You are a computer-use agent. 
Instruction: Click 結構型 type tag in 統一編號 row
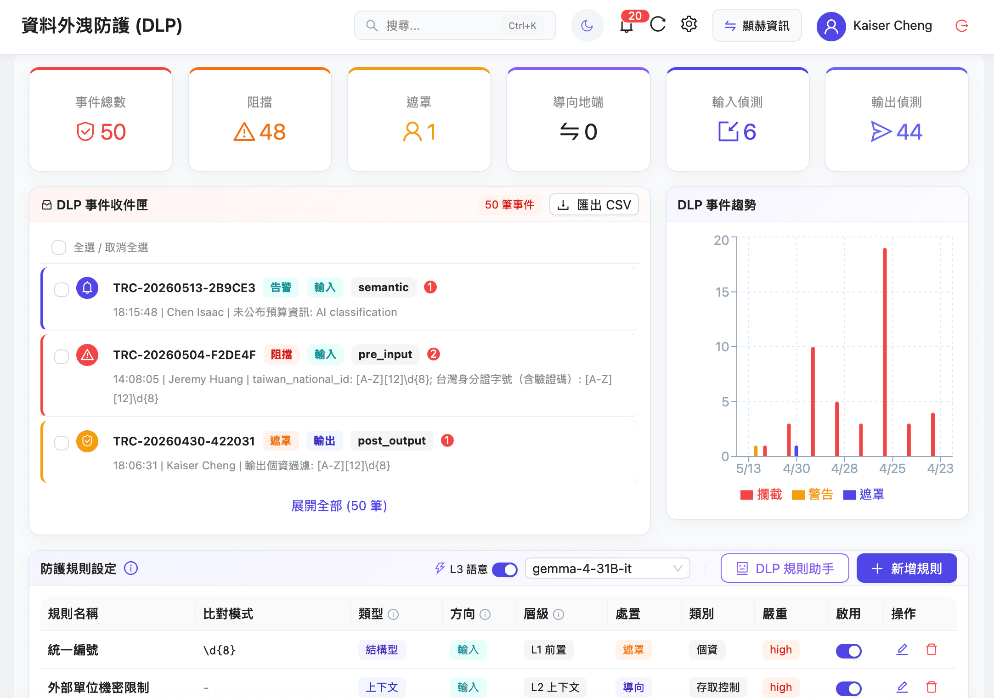(382, 650)
